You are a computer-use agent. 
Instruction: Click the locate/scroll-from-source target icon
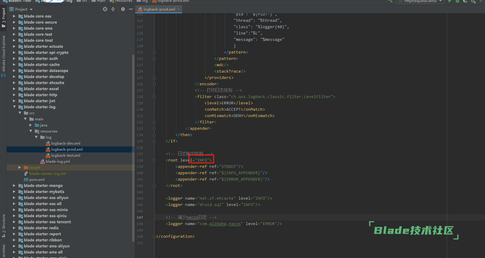105,9
